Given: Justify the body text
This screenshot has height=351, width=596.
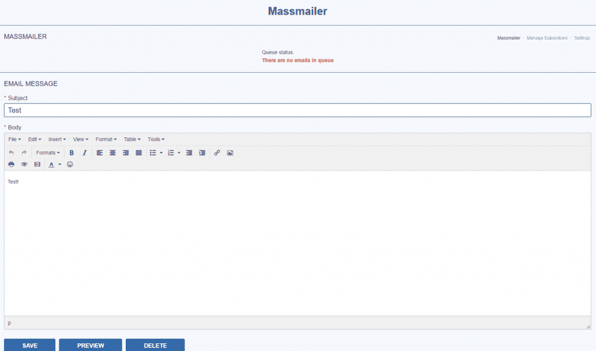Looking at the screenshot, I should [x=139, y=153].
